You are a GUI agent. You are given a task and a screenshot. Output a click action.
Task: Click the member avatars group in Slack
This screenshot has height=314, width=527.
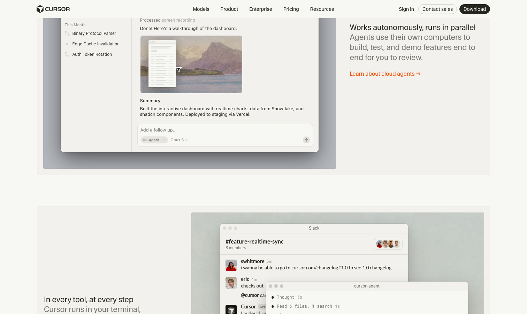click(388, 244)
